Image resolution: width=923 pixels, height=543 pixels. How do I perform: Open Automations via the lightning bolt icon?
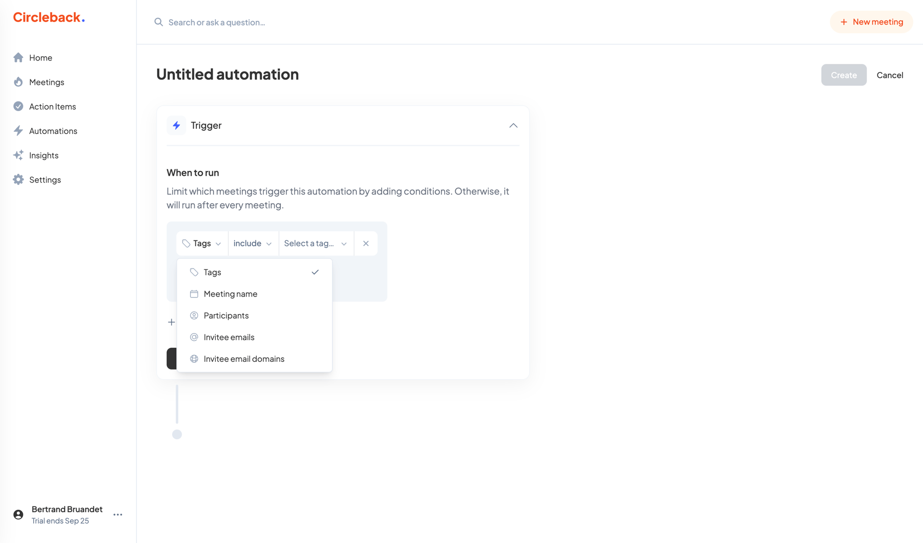pos(18,131)
